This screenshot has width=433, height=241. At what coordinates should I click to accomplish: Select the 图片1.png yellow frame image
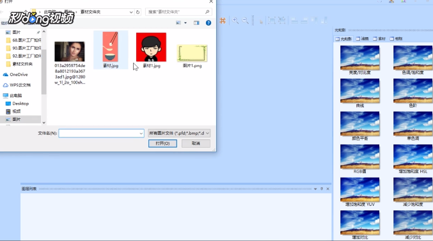193,56
